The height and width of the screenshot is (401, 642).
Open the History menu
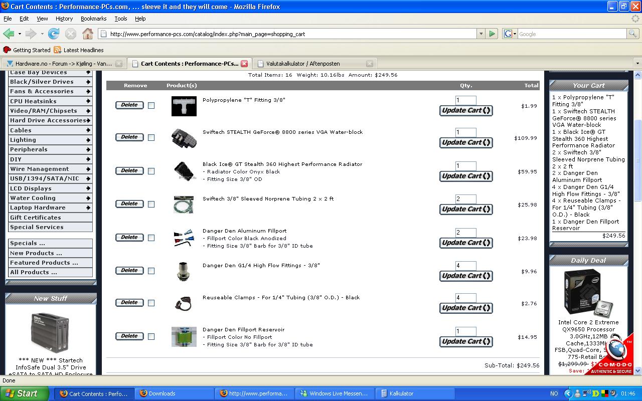(64, 19)
